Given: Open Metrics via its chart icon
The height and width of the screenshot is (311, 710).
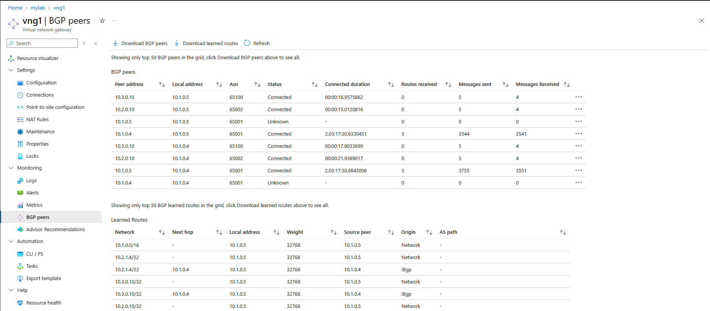Looking at the screenshot, I should (20, 205).
